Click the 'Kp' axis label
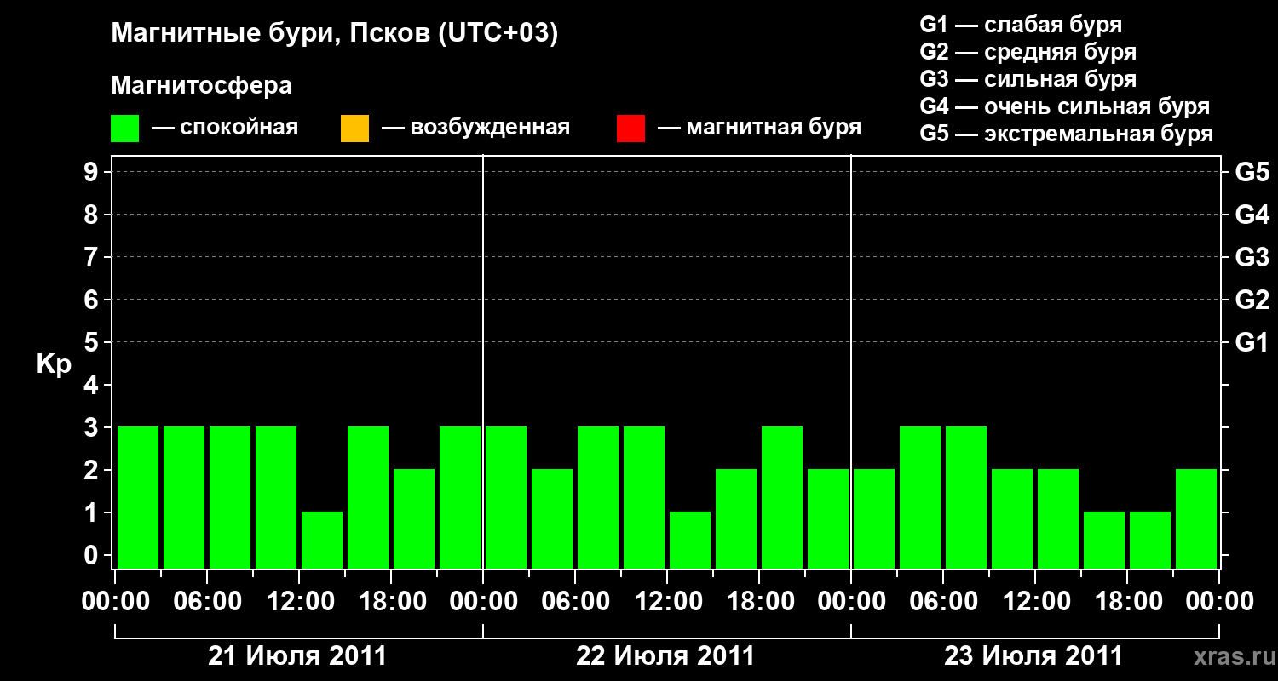The width and height of the screenshot is (1278, 681). (x=54, y=364)
